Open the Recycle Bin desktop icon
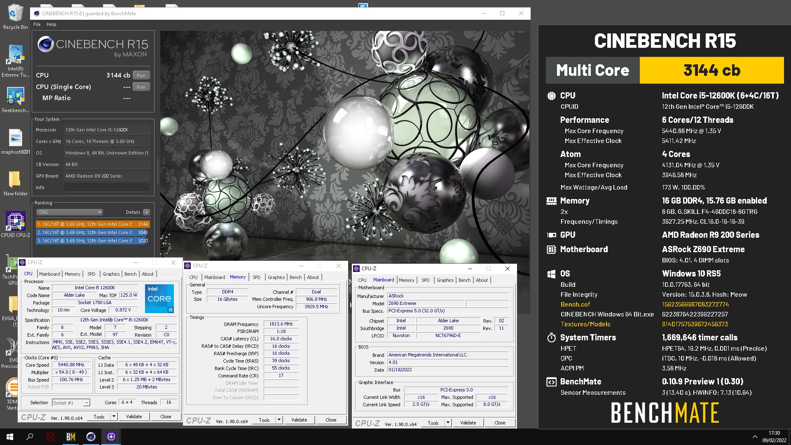 (x=15, y=16)
